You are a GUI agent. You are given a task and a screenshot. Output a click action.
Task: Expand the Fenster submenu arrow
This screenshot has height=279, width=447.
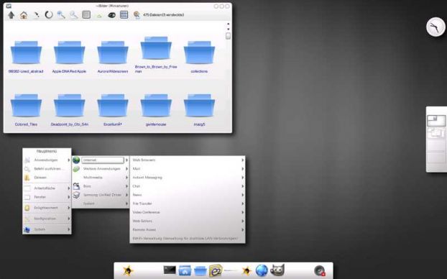[69, 197]
